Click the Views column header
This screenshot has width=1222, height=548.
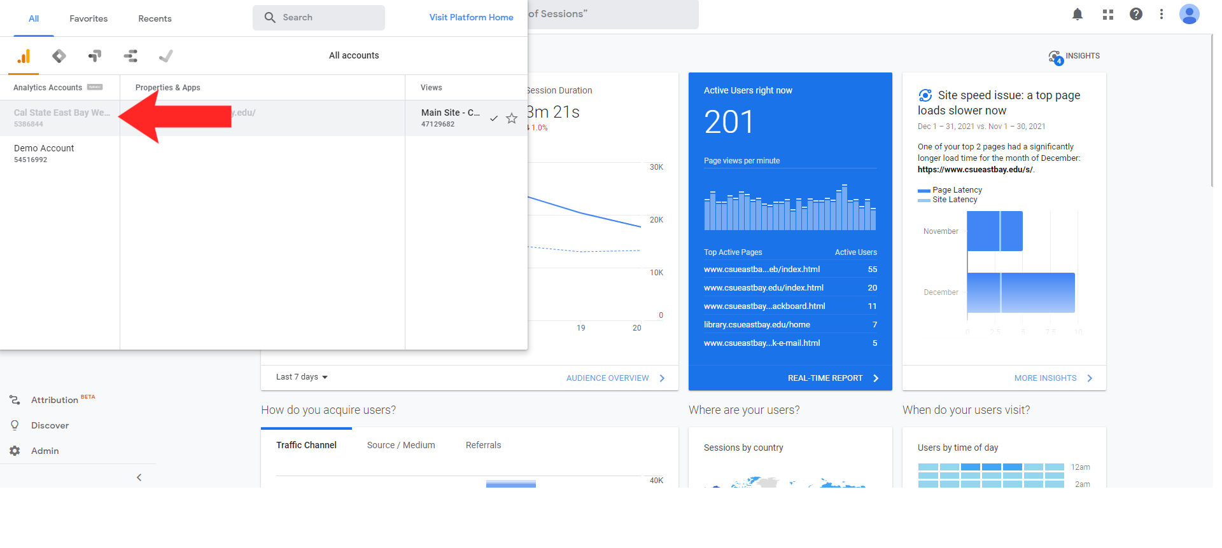(x=432, y=88)
